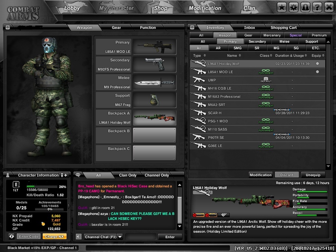Select the UMP weapon icon in list
The height and width of the screenshot is (252, 336).
pyautogui.click(x=199, y=80)
